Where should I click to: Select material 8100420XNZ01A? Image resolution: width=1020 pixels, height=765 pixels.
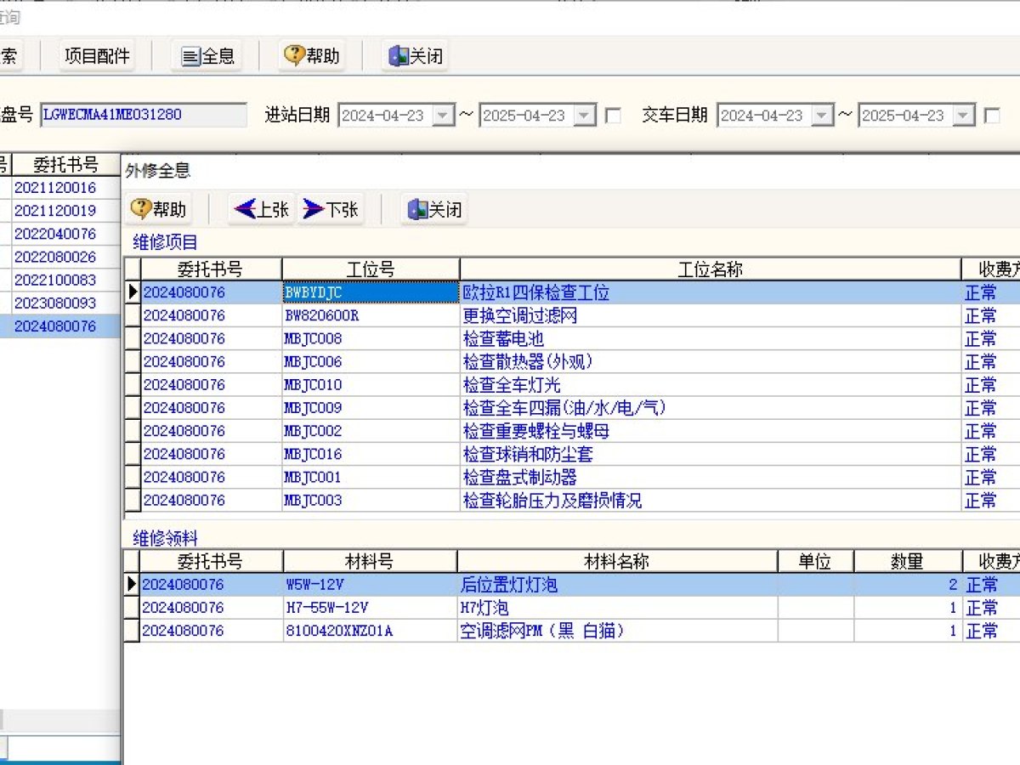tap(370, 631)
